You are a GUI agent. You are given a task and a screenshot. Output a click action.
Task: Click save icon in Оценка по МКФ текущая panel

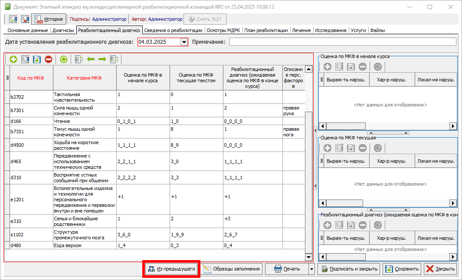point(351,148)
